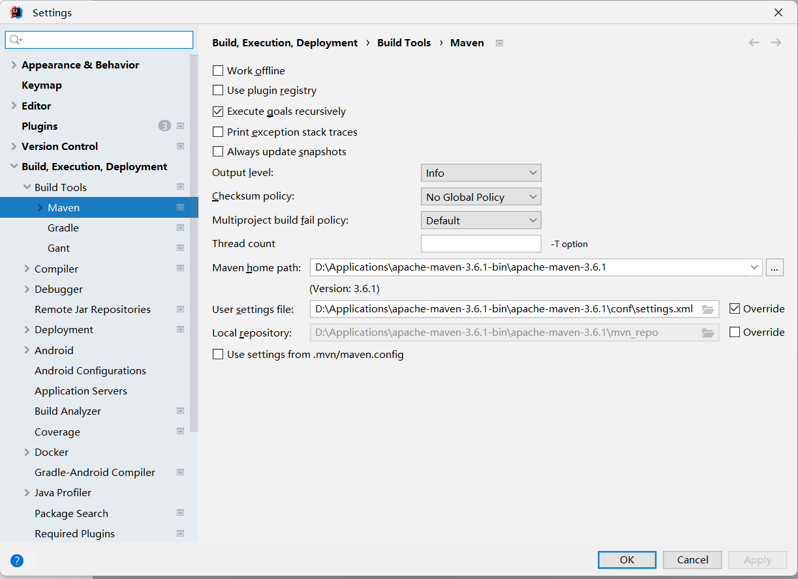The width and height of the screenshot is (798, 579).
Task: Click the Apply button
Action: (758, 559)
